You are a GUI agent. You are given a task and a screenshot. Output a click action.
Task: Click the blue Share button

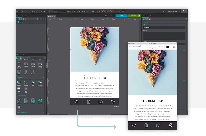pyautogui.click(x=121, y=16)
